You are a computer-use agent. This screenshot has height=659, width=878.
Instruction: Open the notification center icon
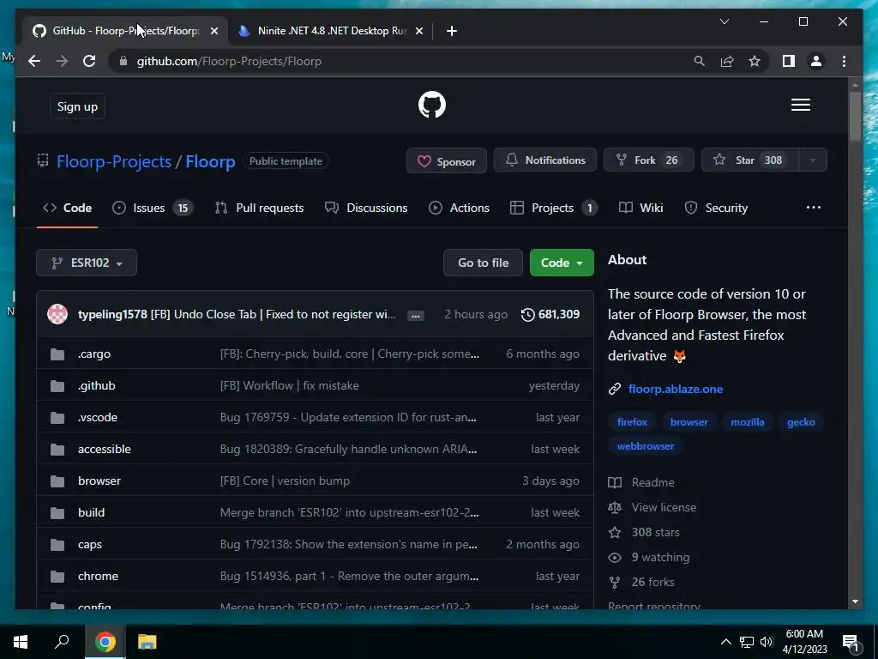[850, 642]
